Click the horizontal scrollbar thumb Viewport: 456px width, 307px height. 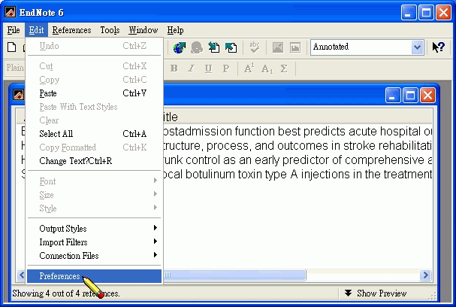click(235, 275)
